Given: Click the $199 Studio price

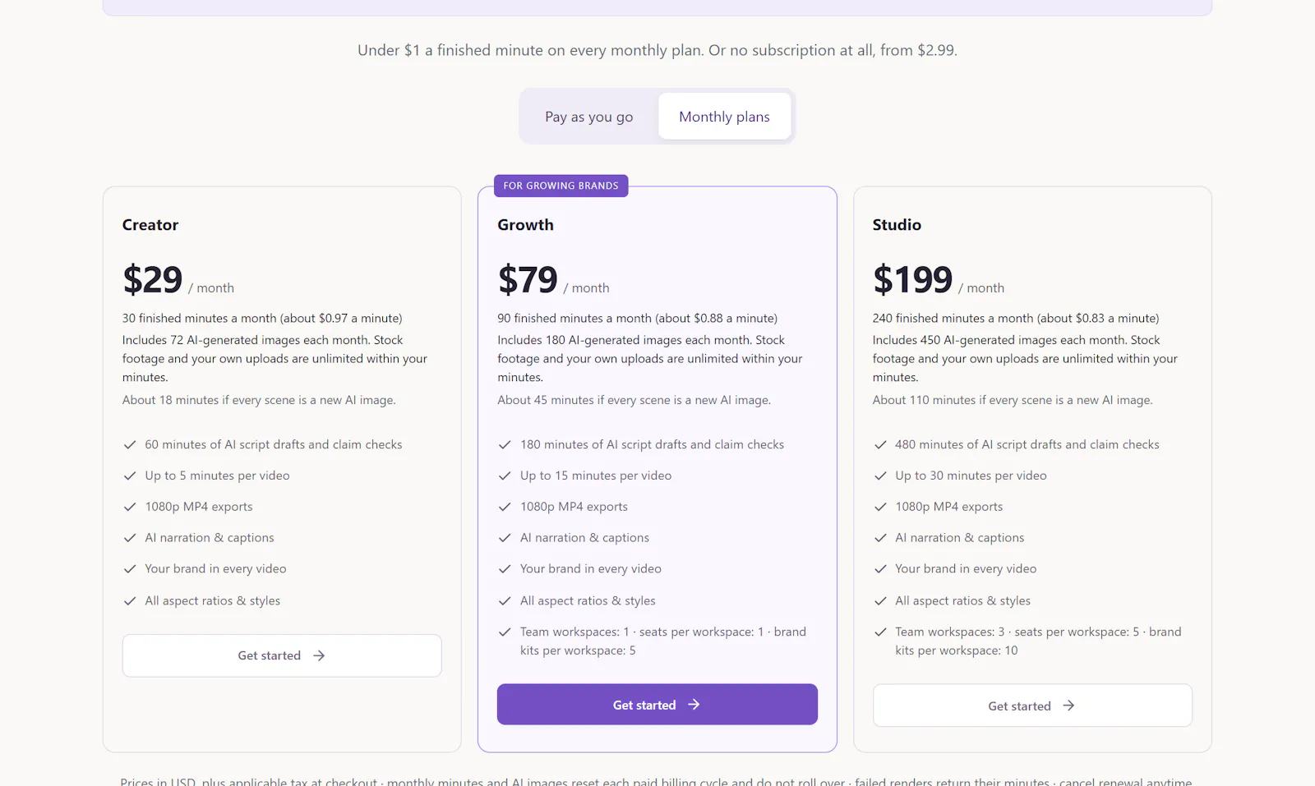Looking at the screenshot, I should click(x=912, y=280).
